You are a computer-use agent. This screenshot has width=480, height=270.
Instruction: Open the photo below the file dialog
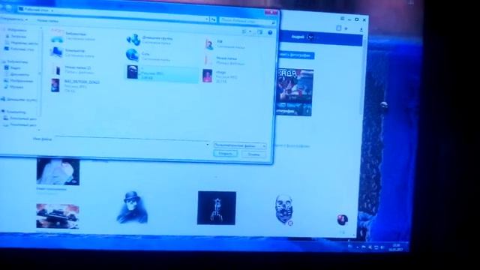pos(58,172)
